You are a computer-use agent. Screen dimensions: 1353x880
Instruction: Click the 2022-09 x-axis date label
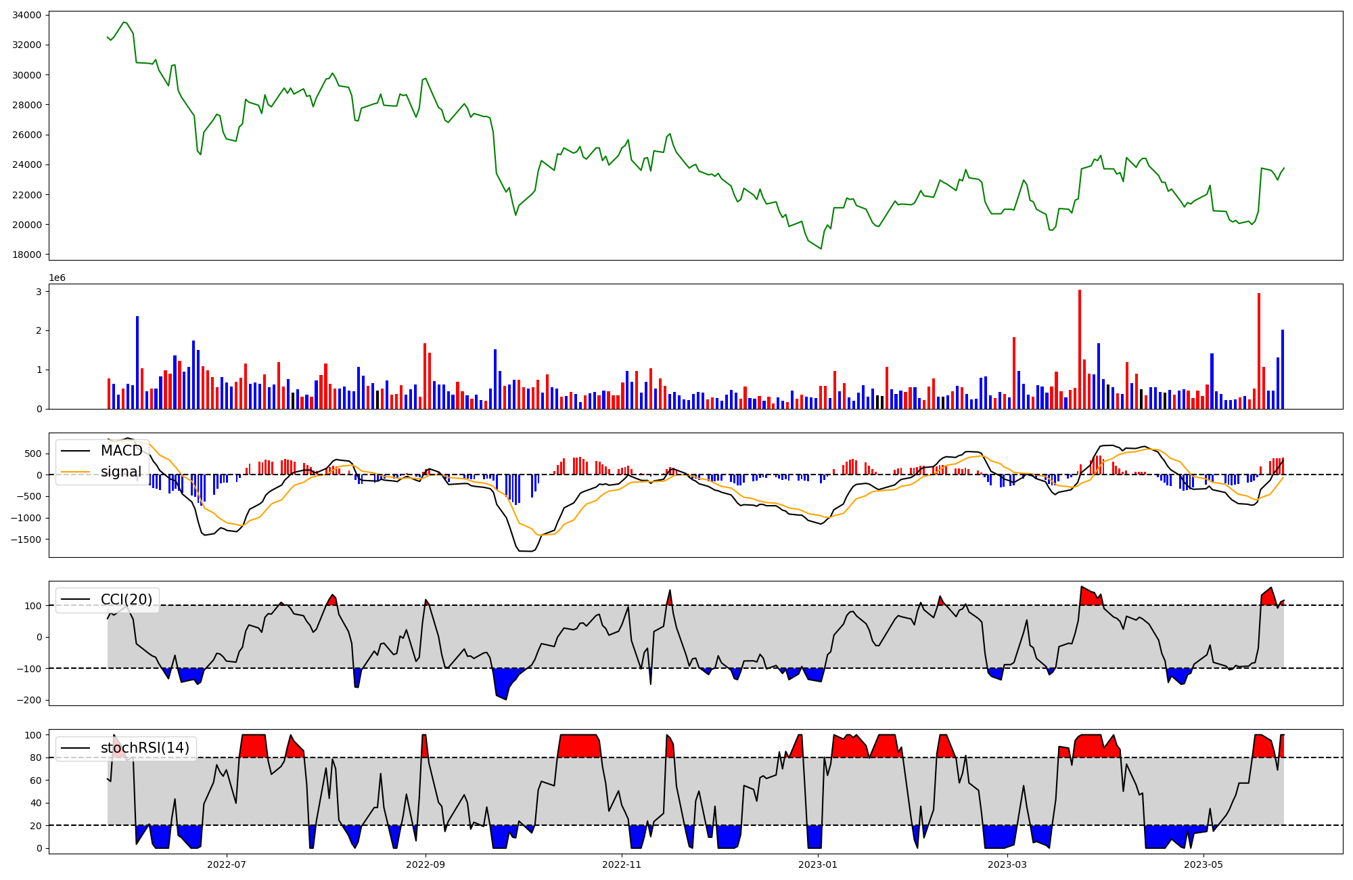[426, 864]
